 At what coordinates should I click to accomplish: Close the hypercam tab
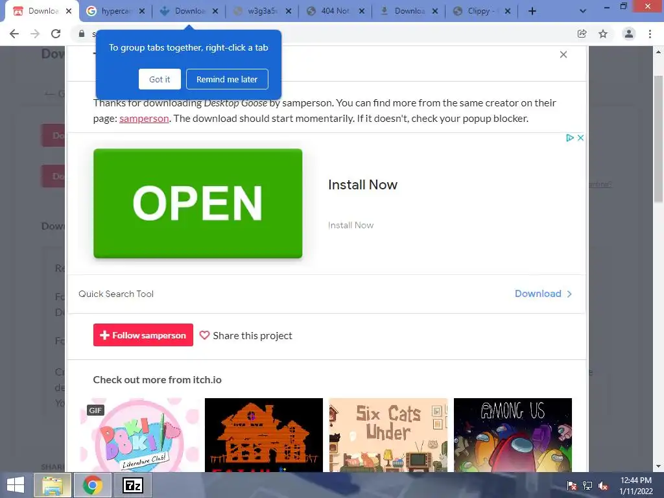[x=142, y=12]
